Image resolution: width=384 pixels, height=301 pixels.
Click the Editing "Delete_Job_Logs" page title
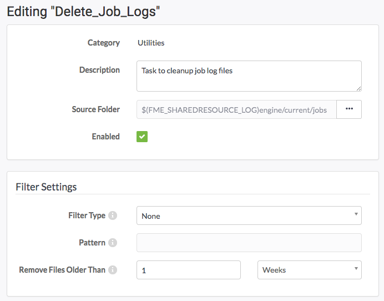tap(83, 12)
